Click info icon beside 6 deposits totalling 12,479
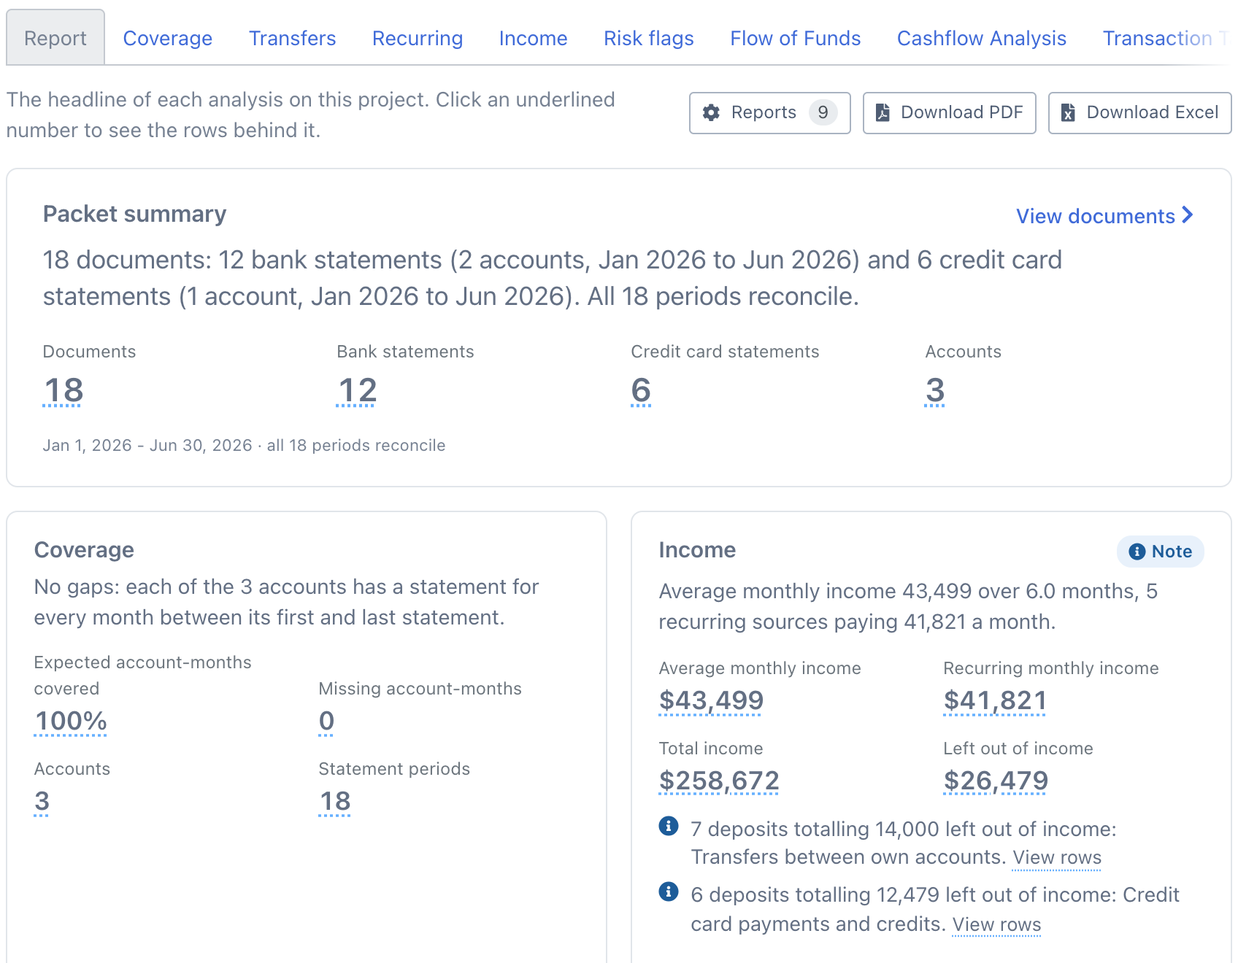This screenshot has width=1238, height=963. pos(668,892)
